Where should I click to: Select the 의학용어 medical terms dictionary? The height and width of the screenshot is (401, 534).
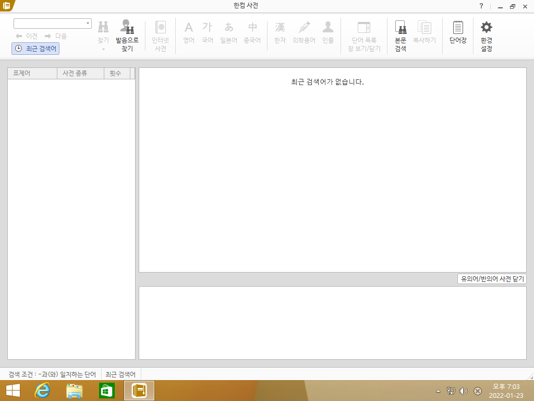304,32
